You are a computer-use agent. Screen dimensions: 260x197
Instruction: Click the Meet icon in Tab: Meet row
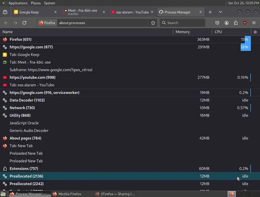5,62
